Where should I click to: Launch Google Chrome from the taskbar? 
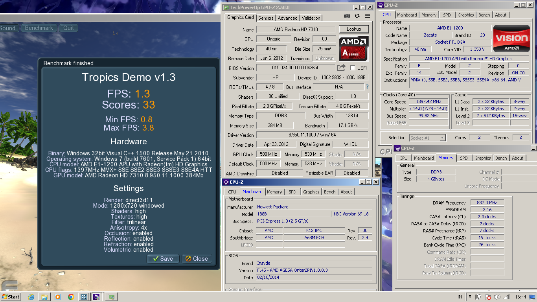coord(71,297)
